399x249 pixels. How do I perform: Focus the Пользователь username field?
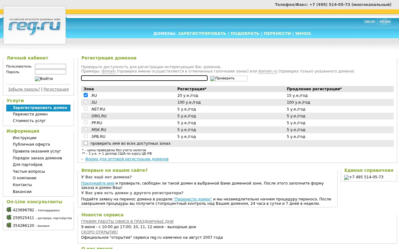coord(50,66)
